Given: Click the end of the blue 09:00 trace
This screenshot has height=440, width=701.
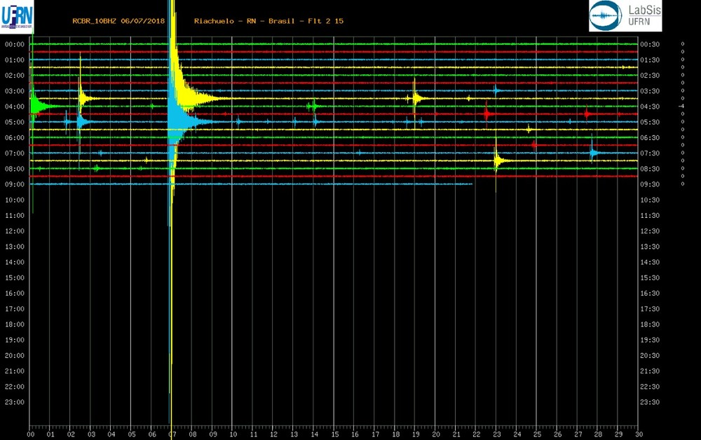Looking at the screenshot, I should tap(471, 184).
